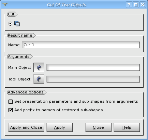Enable Set presentation parameters and sub-shapes checkbox
Screen dimensions: 148x140
click(x=11, y=102)
